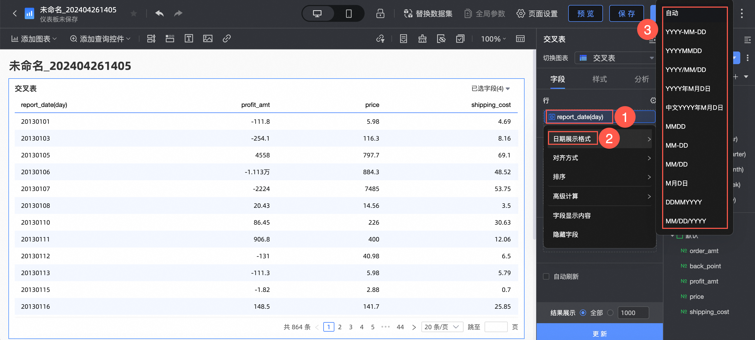755x340 pixels.
Task: Click the row settings gear icon
Action: click(653, 100)
